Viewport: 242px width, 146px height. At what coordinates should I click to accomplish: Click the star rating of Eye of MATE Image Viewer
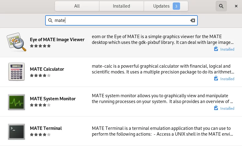[x=40, y=46]
